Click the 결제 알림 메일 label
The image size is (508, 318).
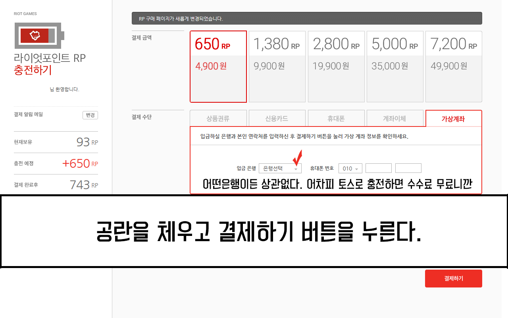point(28,115)
